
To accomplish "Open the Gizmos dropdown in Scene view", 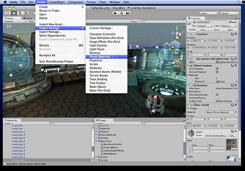I will [x=134, y=22].
